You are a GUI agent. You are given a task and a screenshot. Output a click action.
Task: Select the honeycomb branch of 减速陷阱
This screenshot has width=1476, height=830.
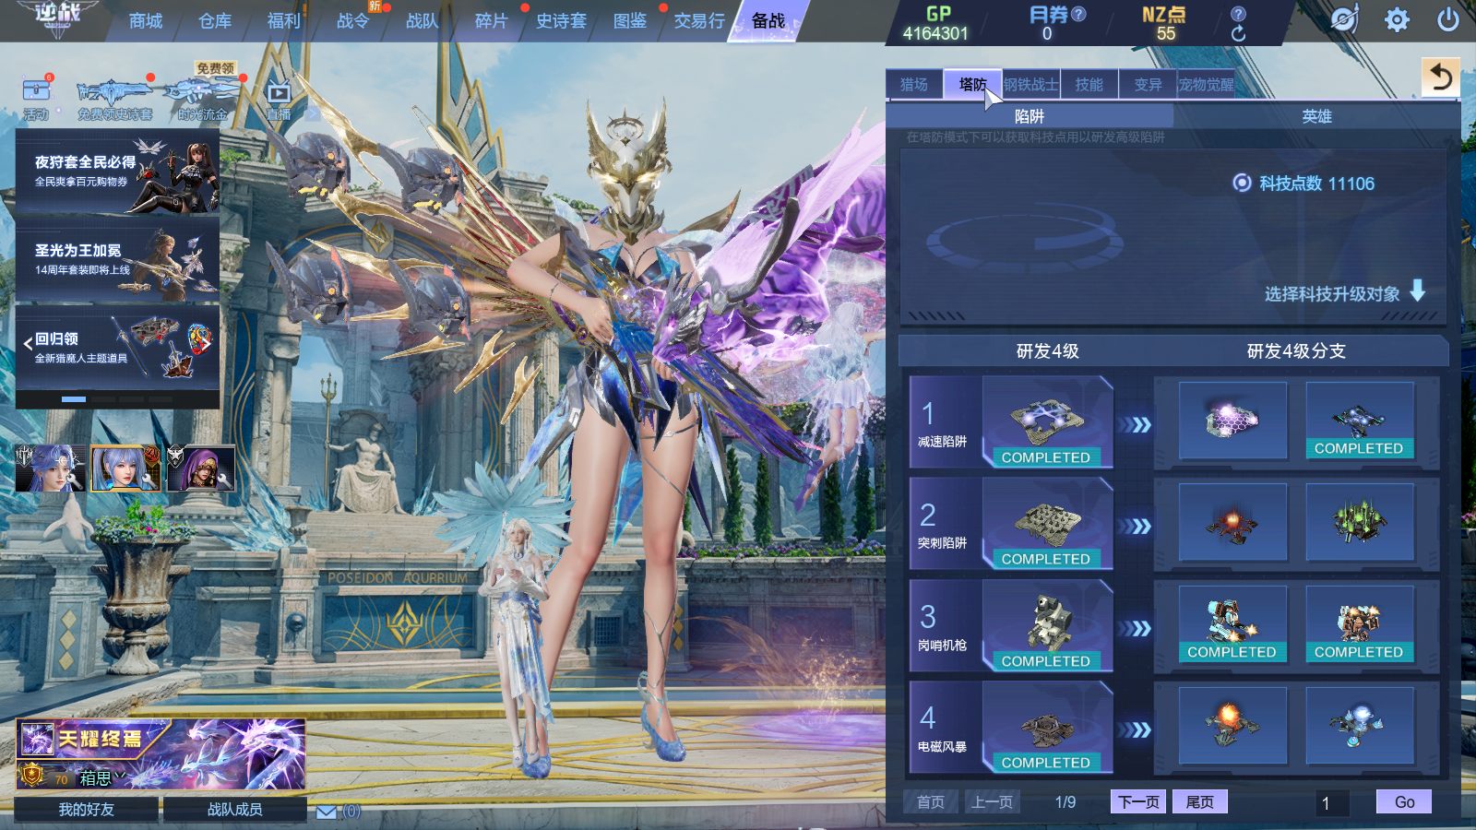pyautogui.click(x=1232, y=421)
